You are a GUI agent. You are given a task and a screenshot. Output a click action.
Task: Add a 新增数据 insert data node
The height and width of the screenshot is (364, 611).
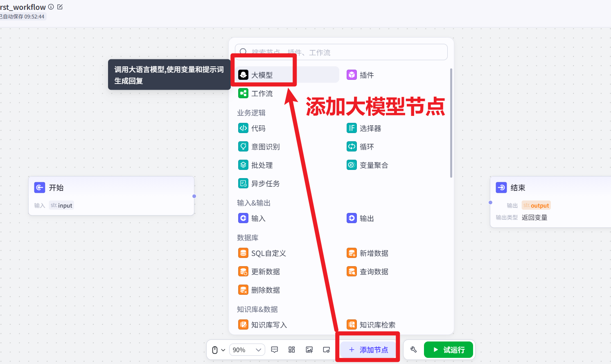pyautogui.click(x=368, y=253)
